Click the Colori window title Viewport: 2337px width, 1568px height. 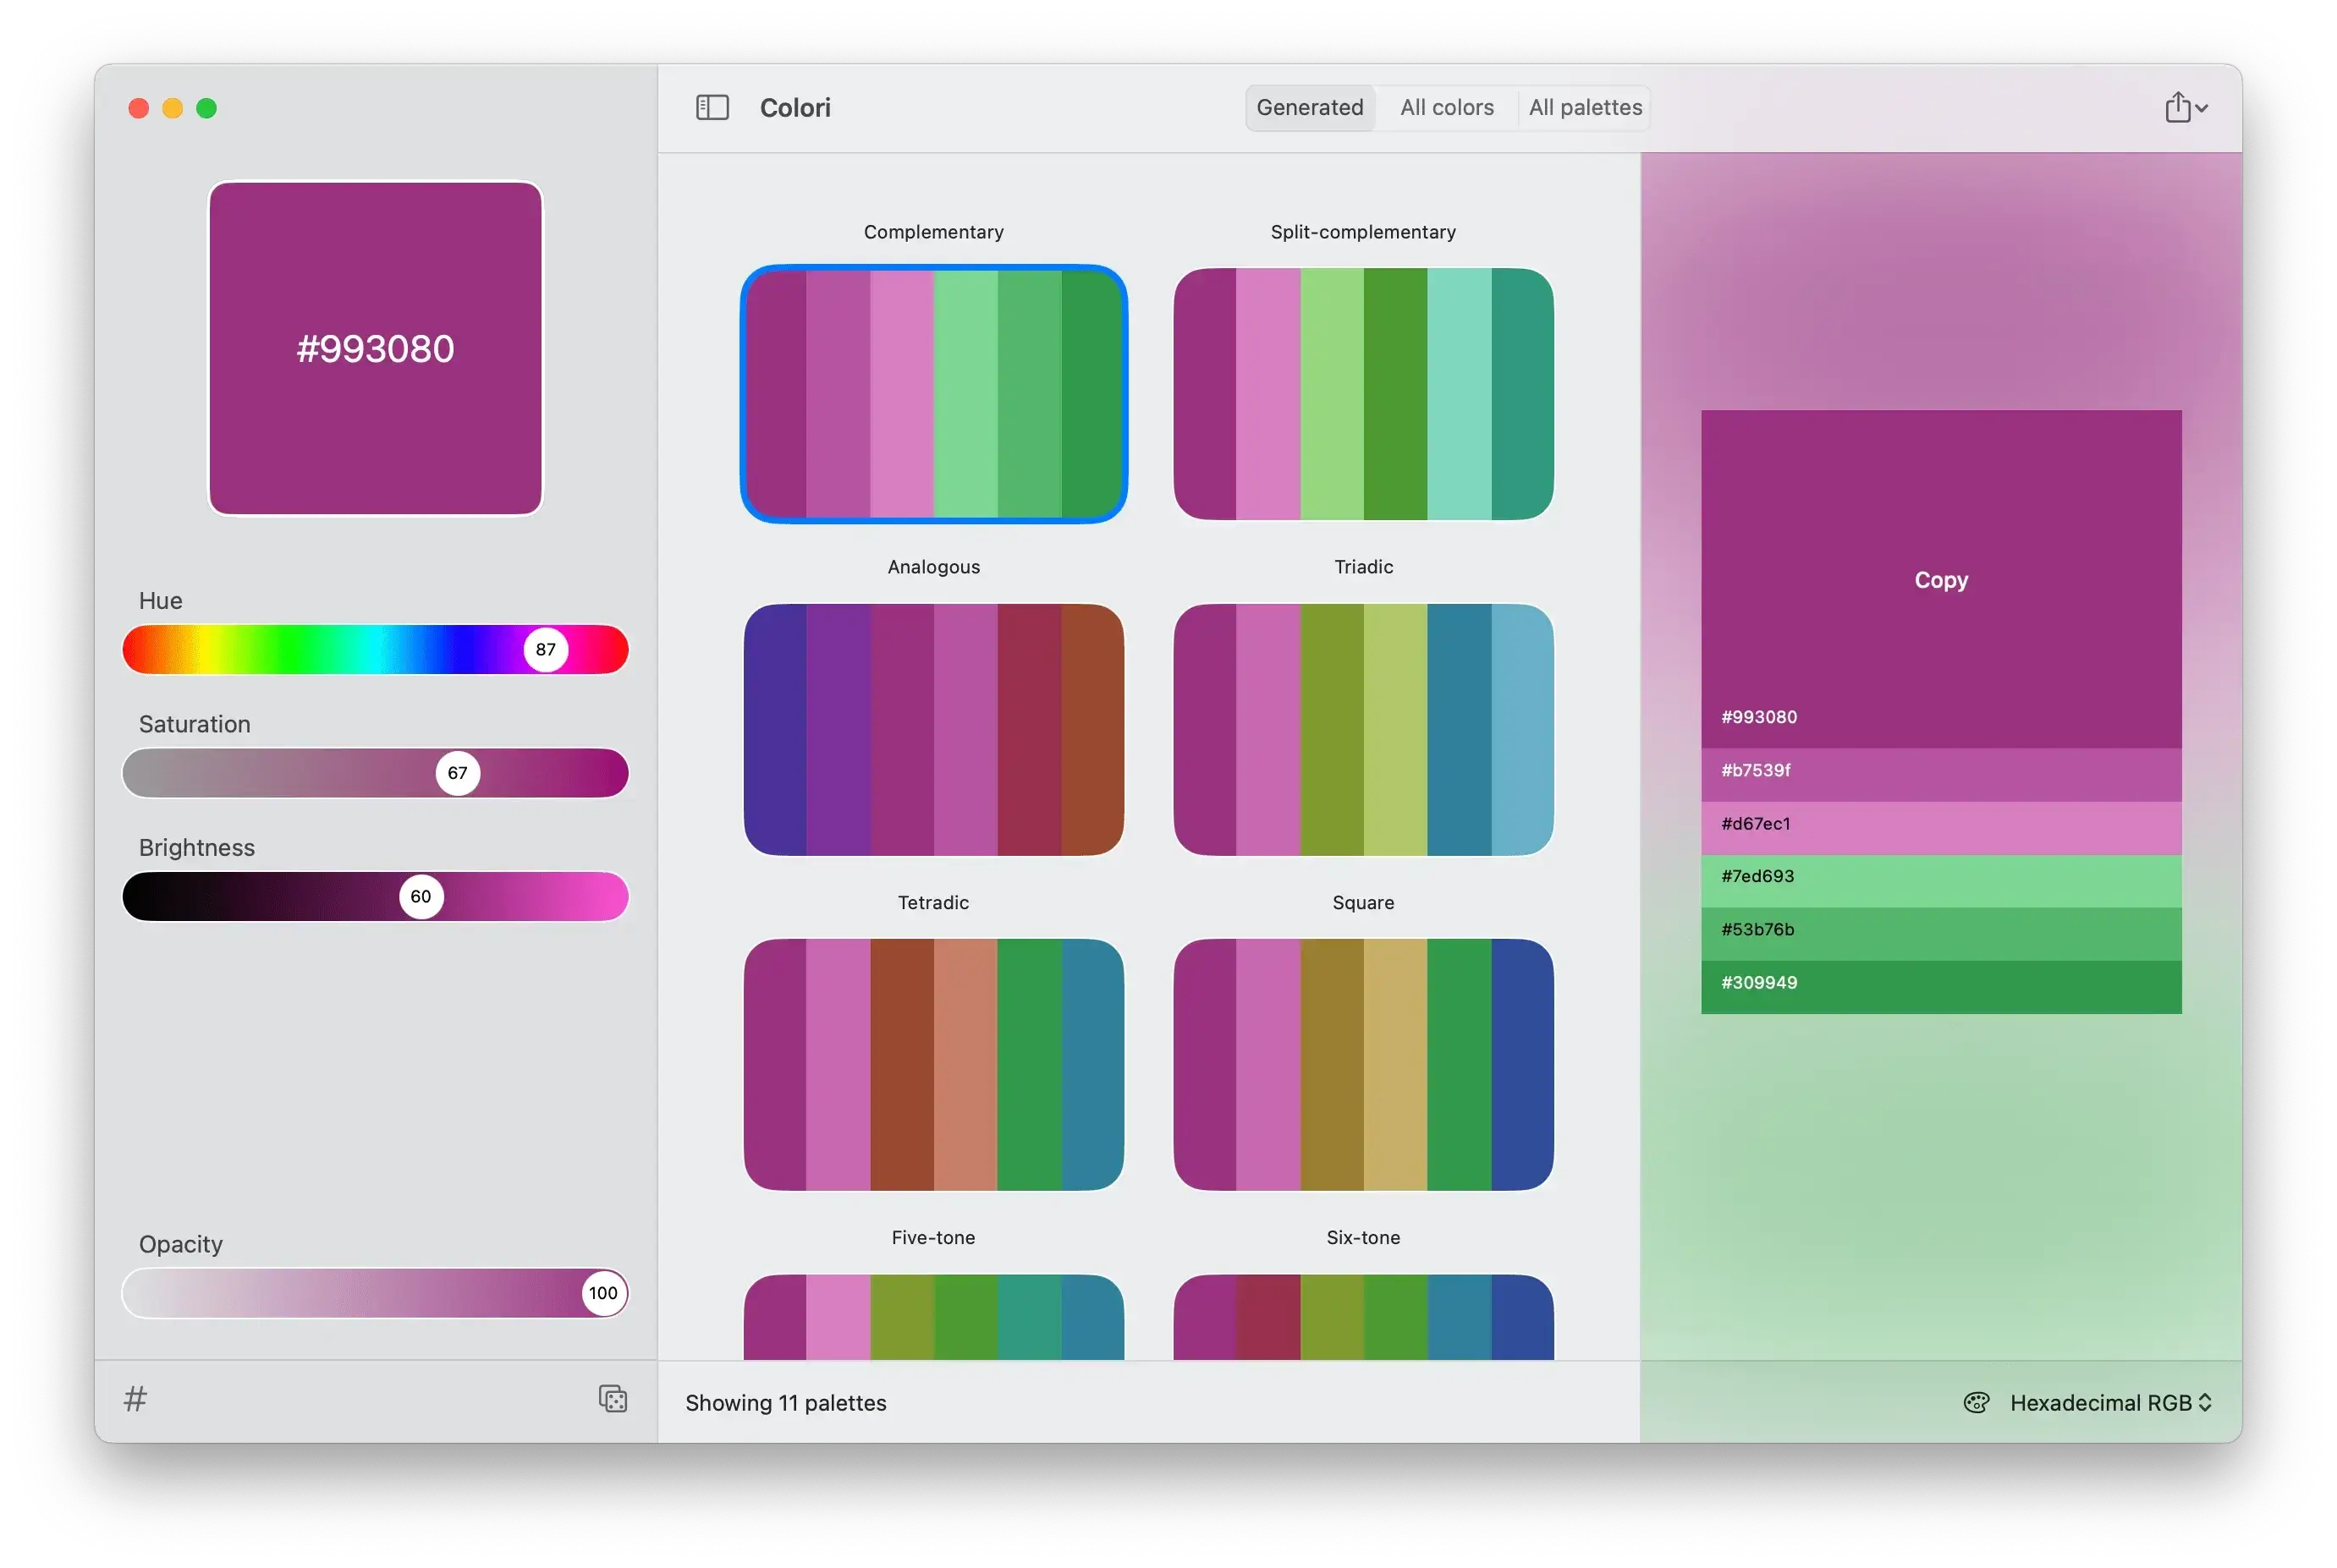[795, 107]
